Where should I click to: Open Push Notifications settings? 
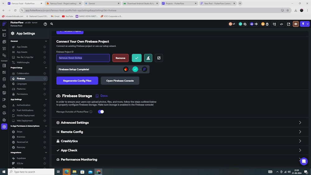click(x=29, y=110)
